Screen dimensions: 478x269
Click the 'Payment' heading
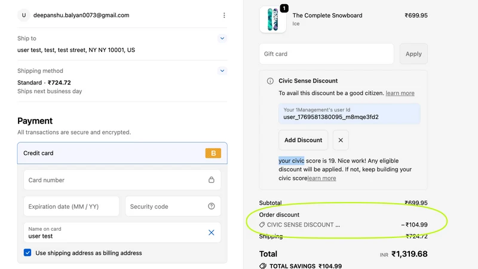tap(35, 121)
